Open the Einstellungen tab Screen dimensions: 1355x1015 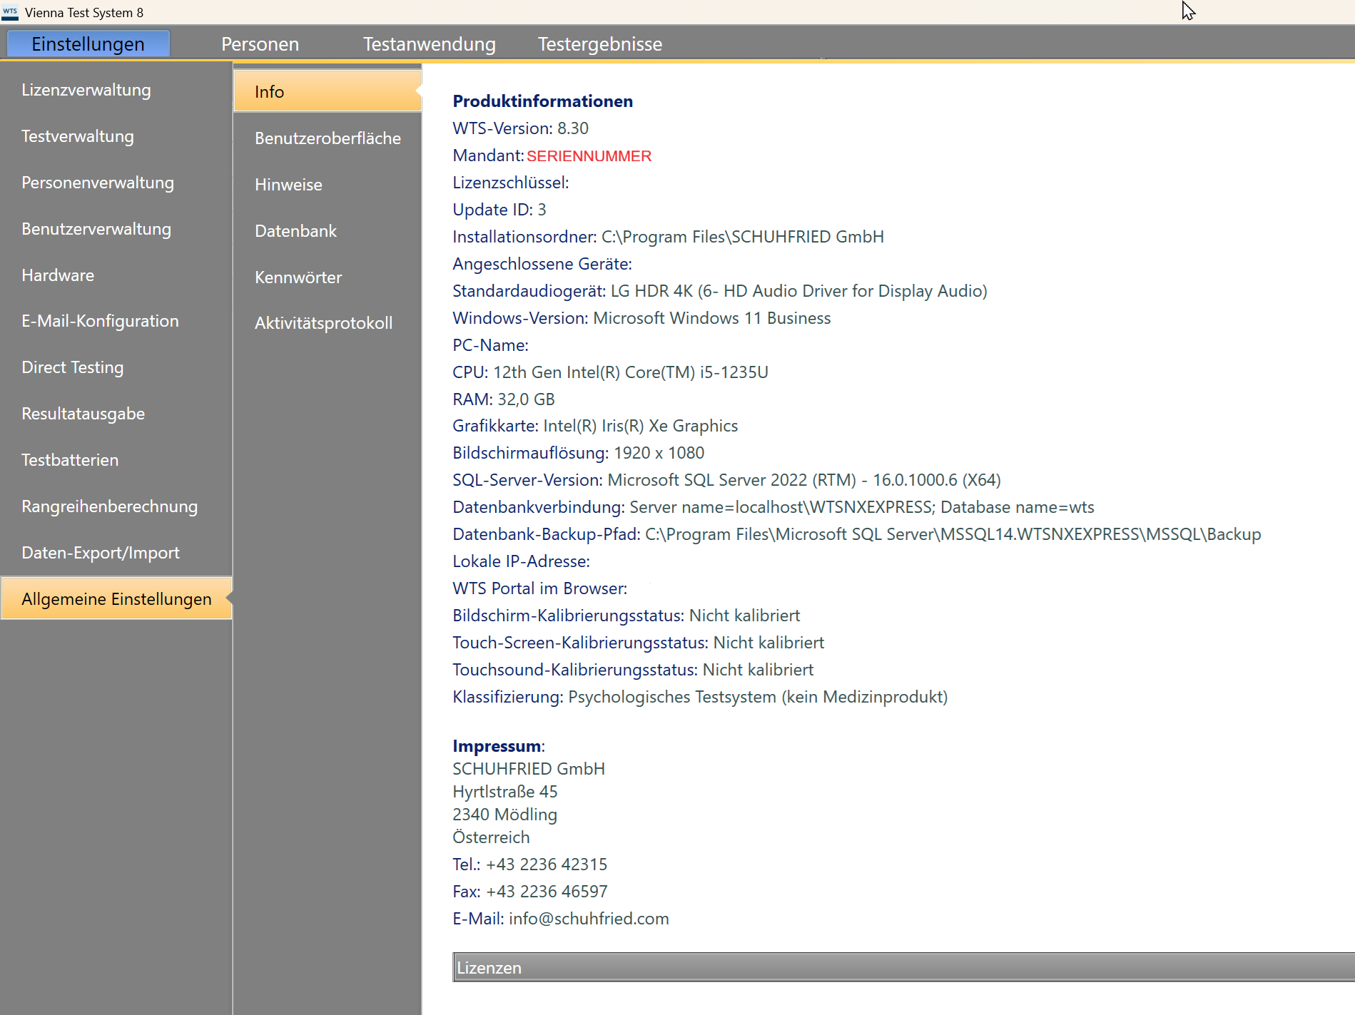pos(88,44)
